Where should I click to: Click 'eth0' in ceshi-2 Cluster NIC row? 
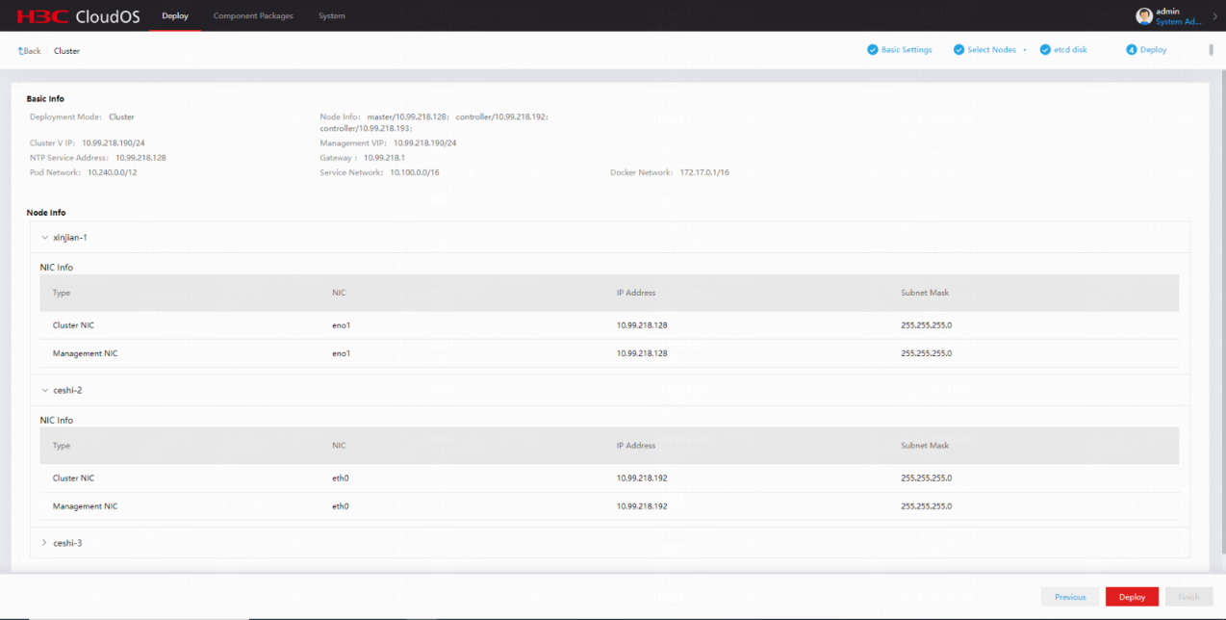coord(341,478)
